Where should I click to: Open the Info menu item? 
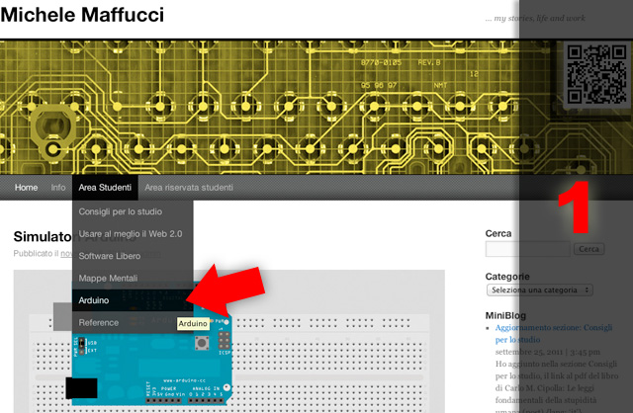(58, 188)
